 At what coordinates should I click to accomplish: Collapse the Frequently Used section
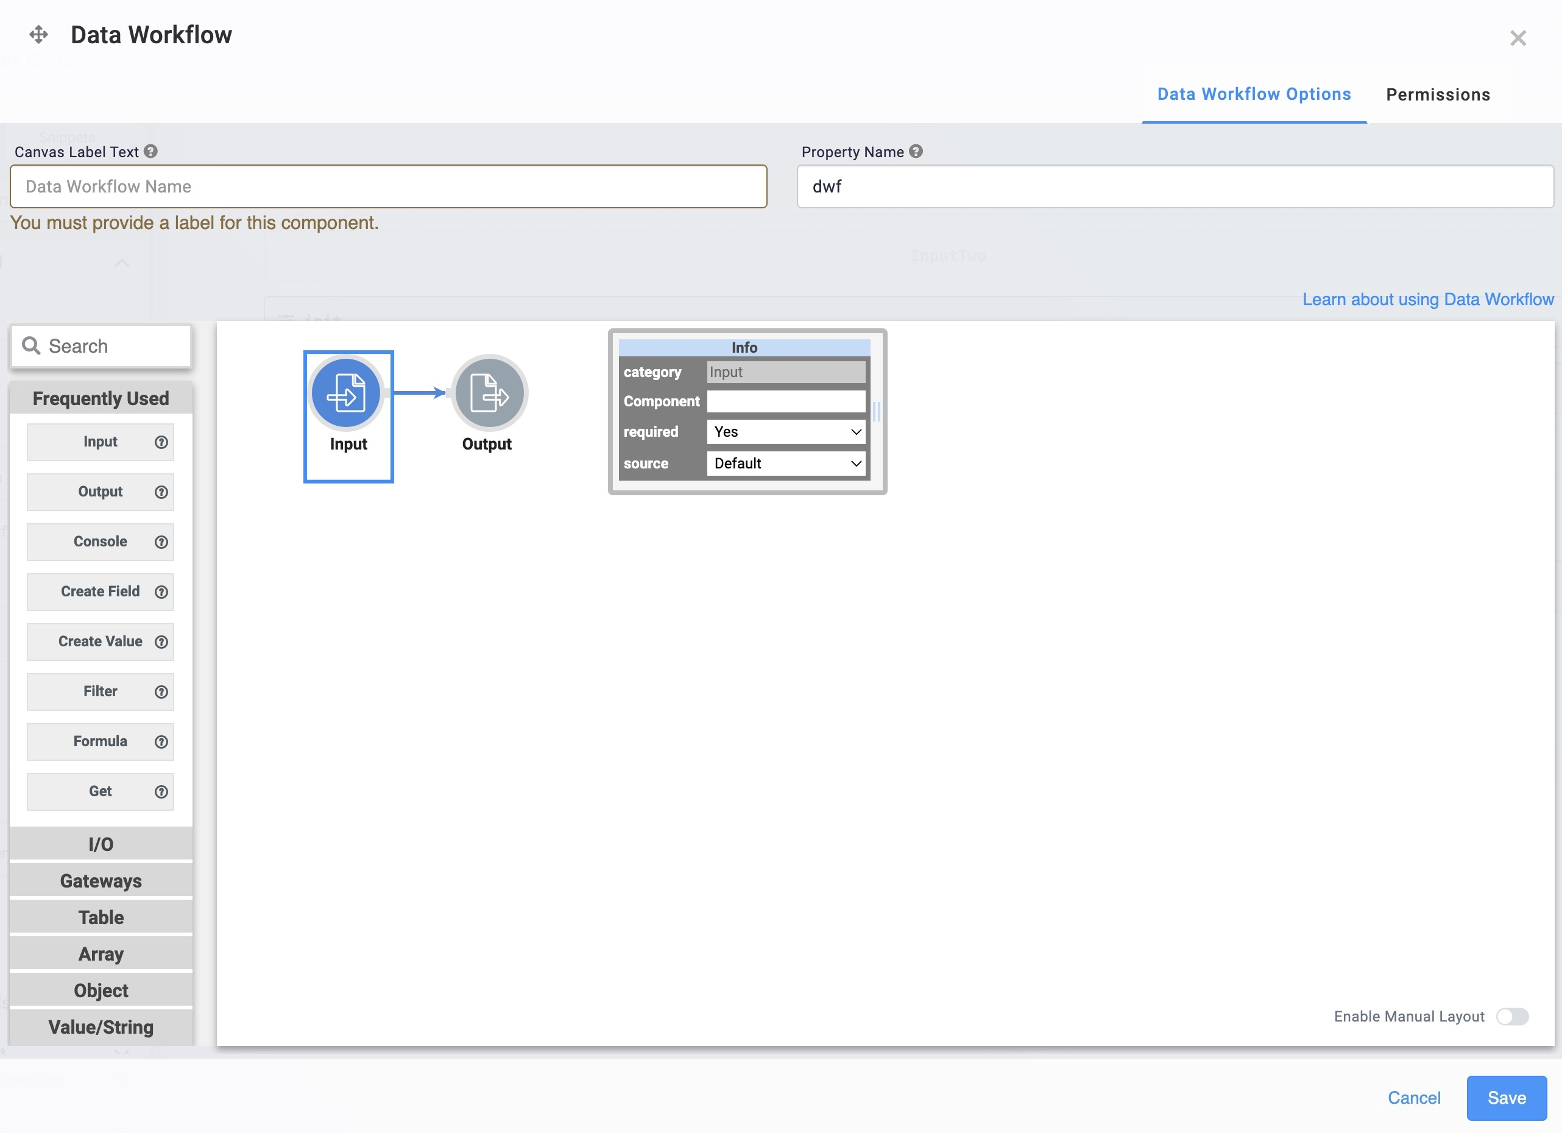coord(101,398)
